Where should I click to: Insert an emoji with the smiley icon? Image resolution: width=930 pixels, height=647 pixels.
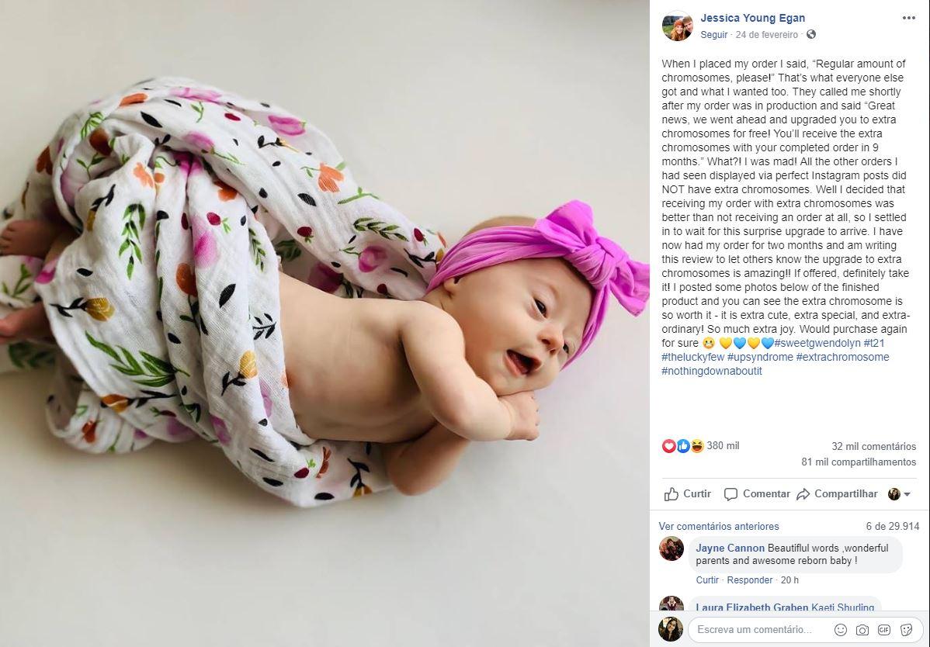(841, 630)
